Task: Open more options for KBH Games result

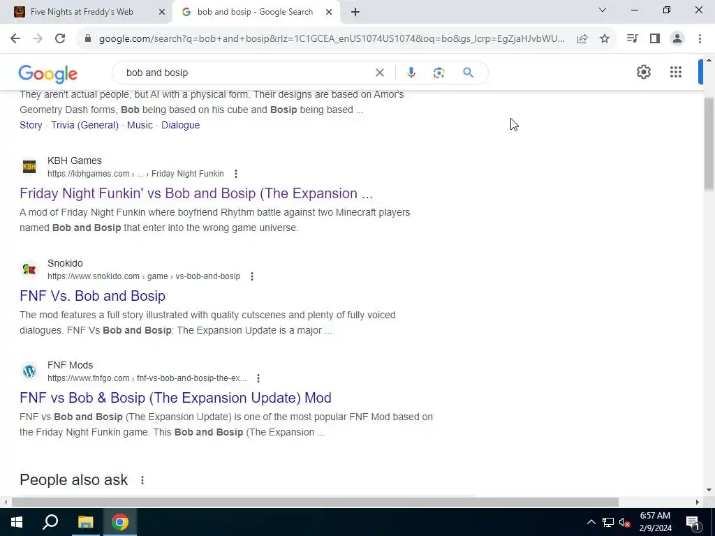Action: tap(236, 174)
